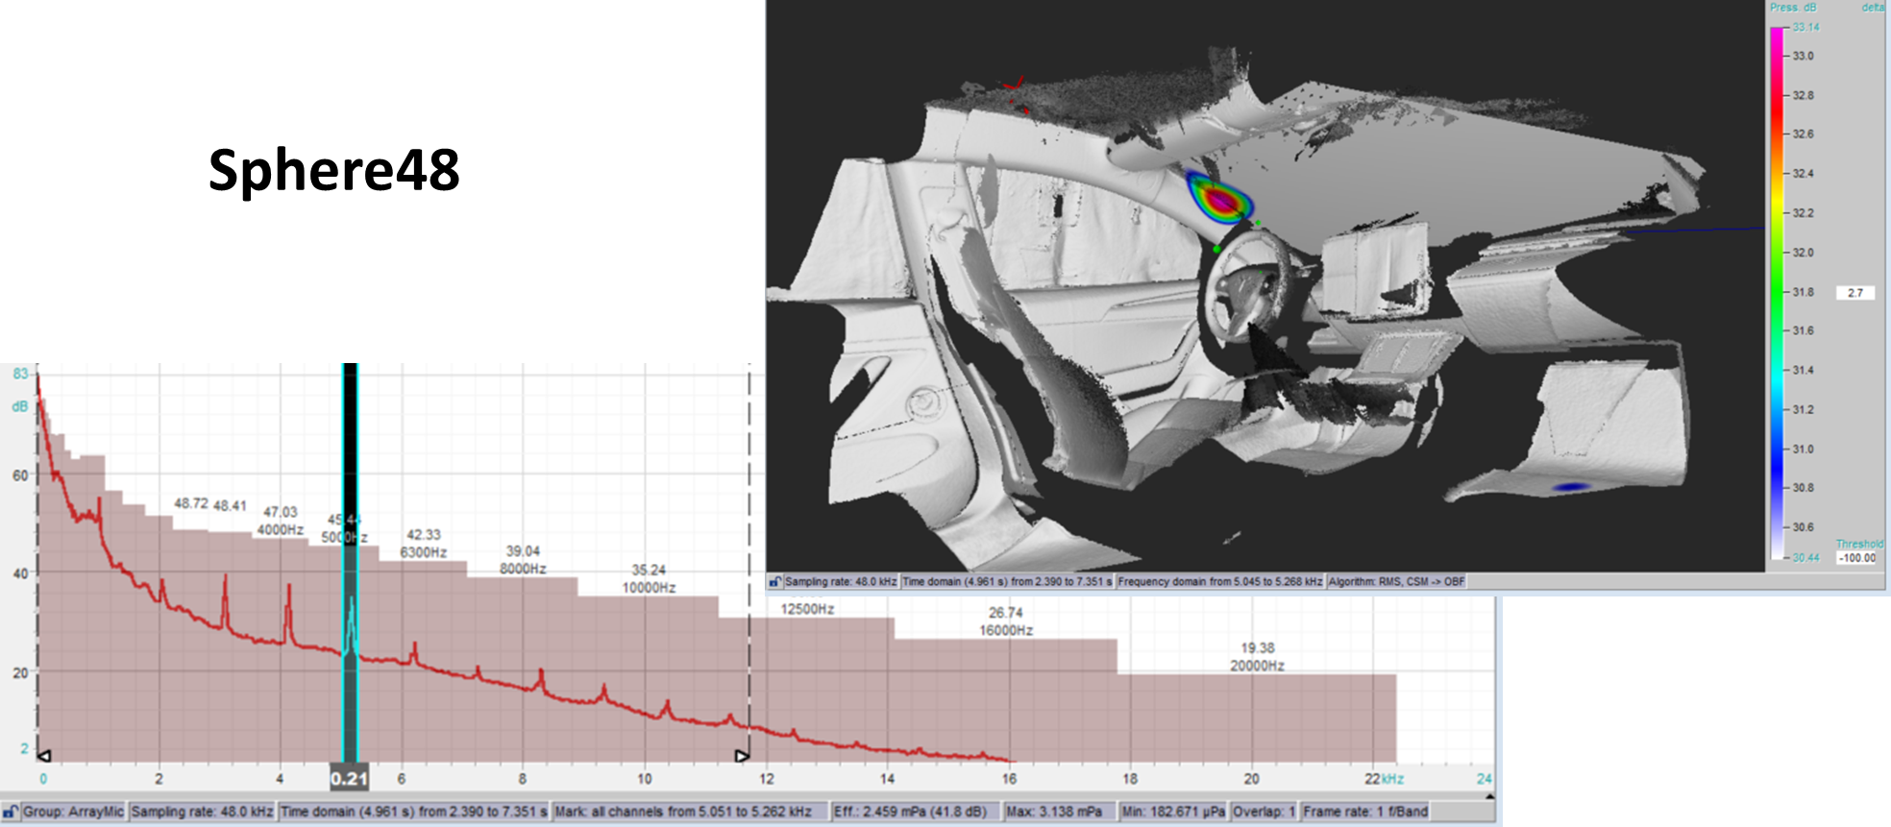Click the maximum scale value 33.14

pos(1805,27)
